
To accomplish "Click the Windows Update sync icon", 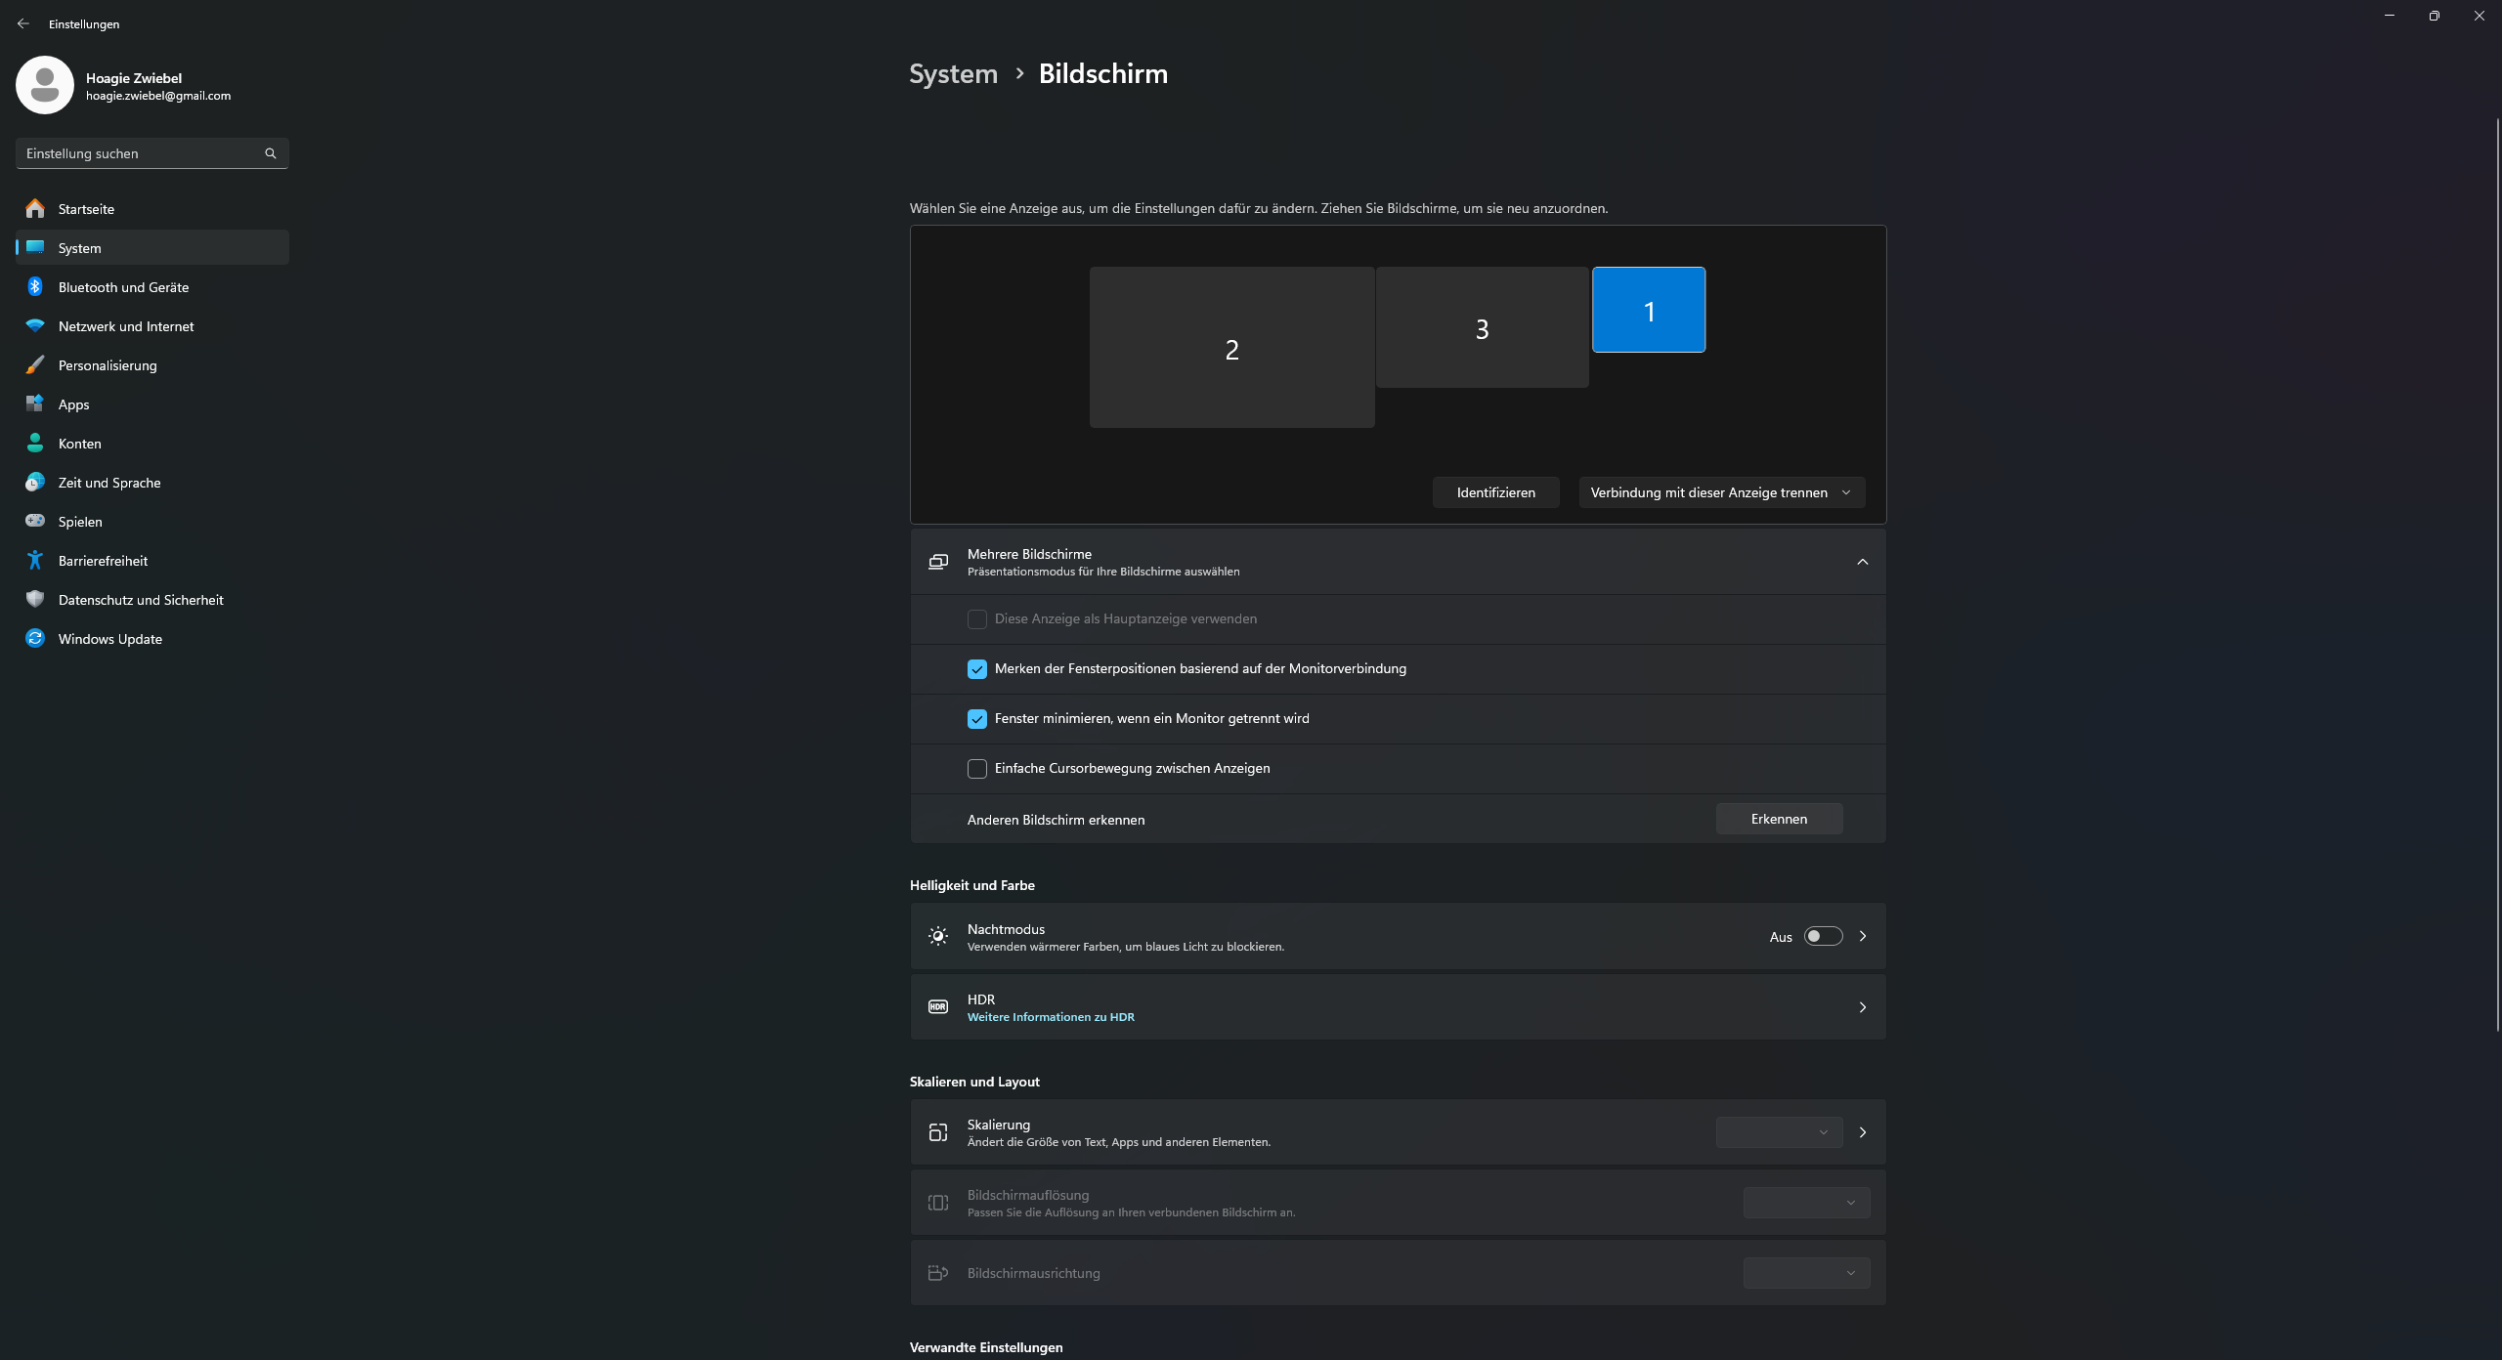I will coord(35,638).
